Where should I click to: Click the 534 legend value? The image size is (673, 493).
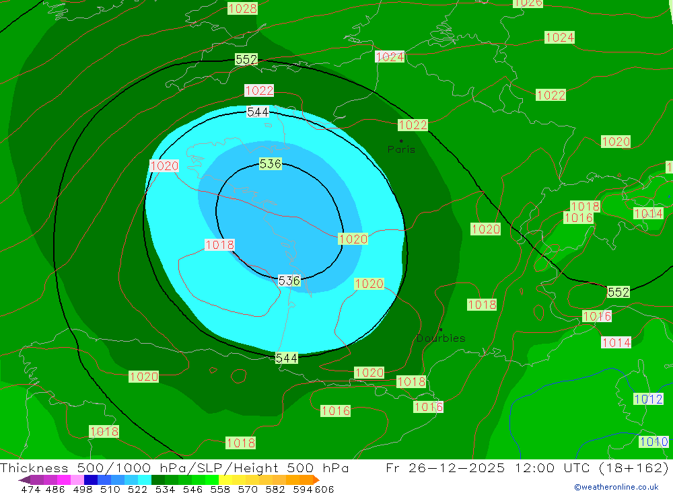click(x=165, y=490)
